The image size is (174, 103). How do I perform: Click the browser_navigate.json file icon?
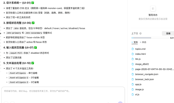coord(133,74)
